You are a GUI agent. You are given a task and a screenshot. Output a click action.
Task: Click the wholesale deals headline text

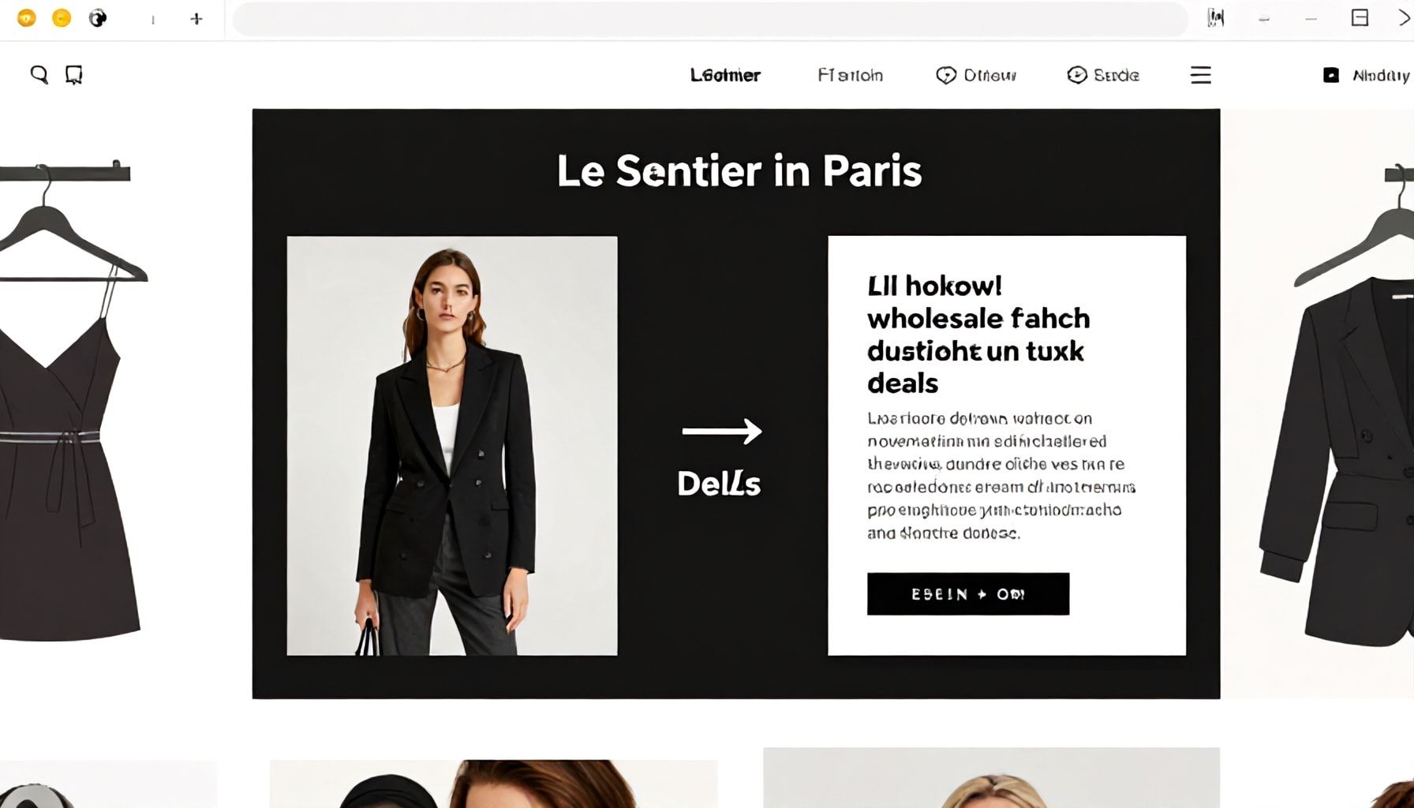[x=978, y=335]
